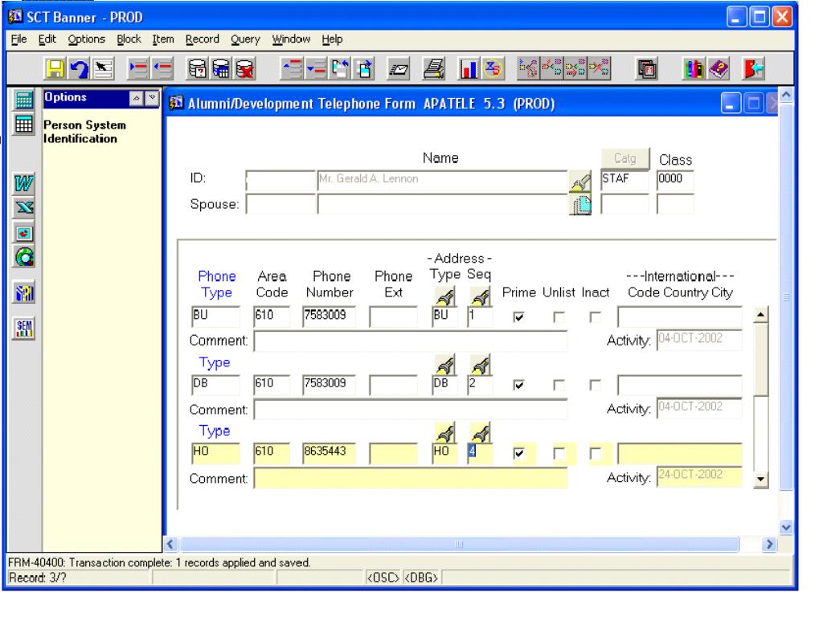Open the calendar grid icon in sidebar
Image resolution: width=823 pixels, height=617 pixels.
click(23, 125)
